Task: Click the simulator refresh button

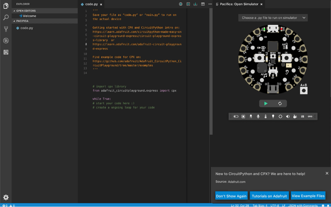Action: (280, 103)
